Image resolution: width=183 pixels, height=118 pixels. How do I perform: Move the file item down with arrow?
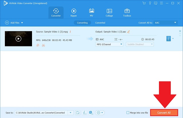pos(180,36)
